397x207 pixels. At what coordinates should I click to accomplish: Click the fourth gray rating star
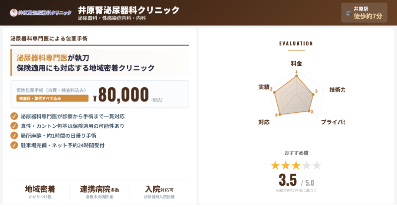click(307, 165)
